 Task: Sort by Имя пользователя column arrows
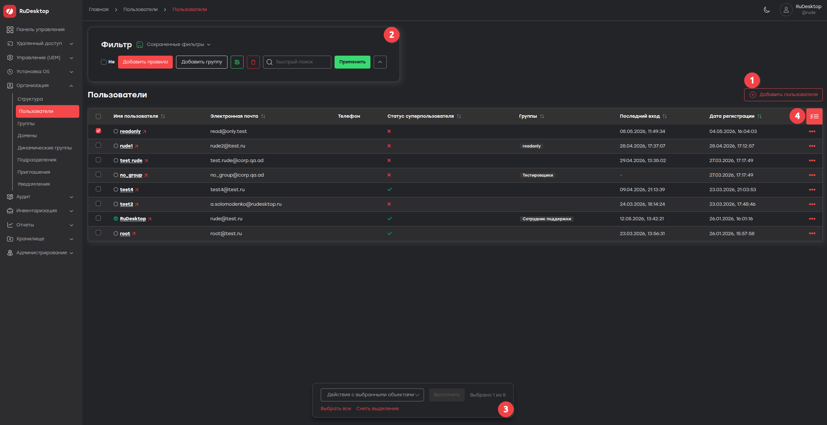163,116
